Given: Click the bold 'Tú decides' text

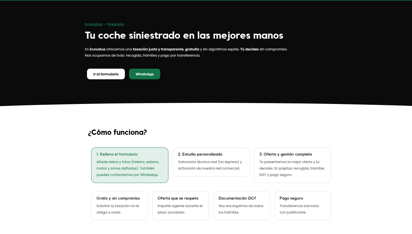Looking at the screenshot, I should 249,49.
